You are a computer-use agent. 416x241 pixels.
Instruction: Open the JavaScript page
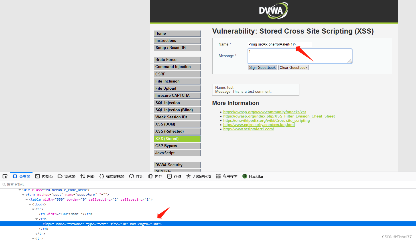[177, 153]
